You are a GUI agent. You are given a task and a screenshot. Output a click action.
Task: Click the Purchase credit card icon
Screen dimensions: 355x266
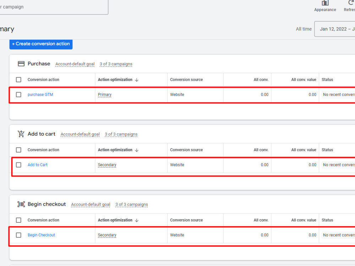(21, 64)
